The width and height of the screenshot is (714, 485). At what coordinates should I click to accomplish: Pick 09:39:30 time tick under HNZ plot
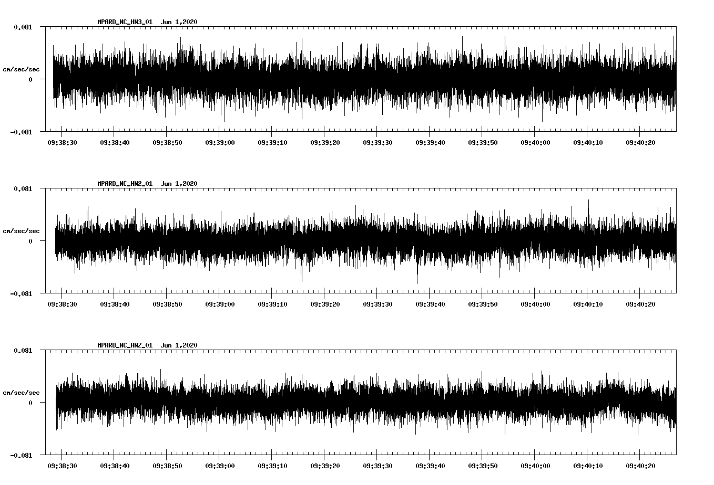(x=378, y=466)
